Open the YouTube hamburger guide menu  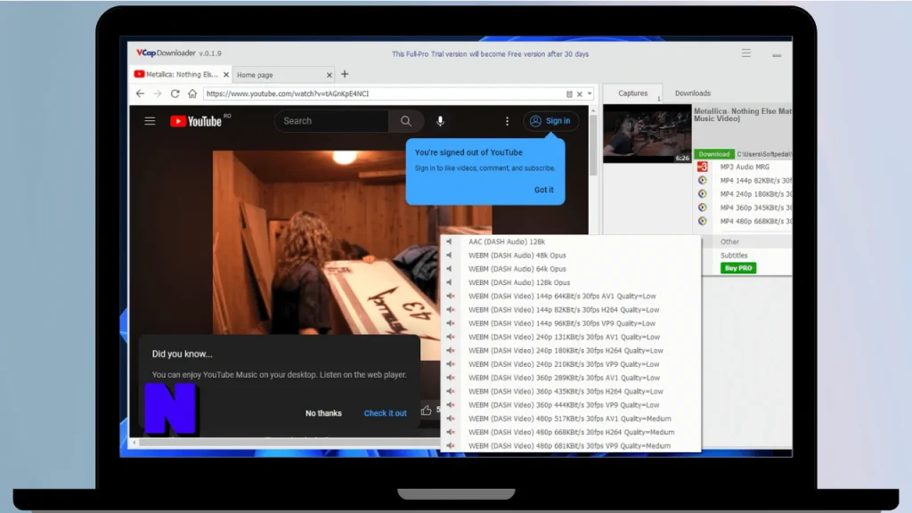point(150,121)
